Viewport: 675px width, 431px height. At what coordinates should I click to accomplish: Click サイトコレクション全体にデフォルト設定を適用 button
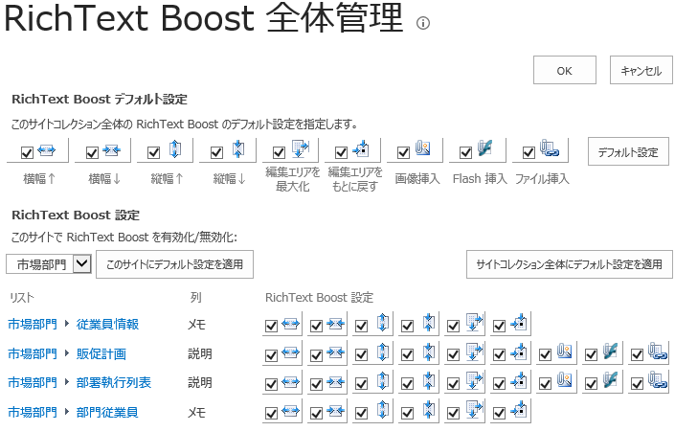click(569, 264)
